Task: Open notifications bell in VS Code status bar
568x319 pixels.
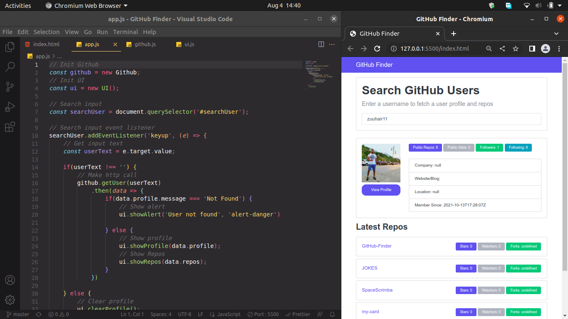Action: click(332, 314)
